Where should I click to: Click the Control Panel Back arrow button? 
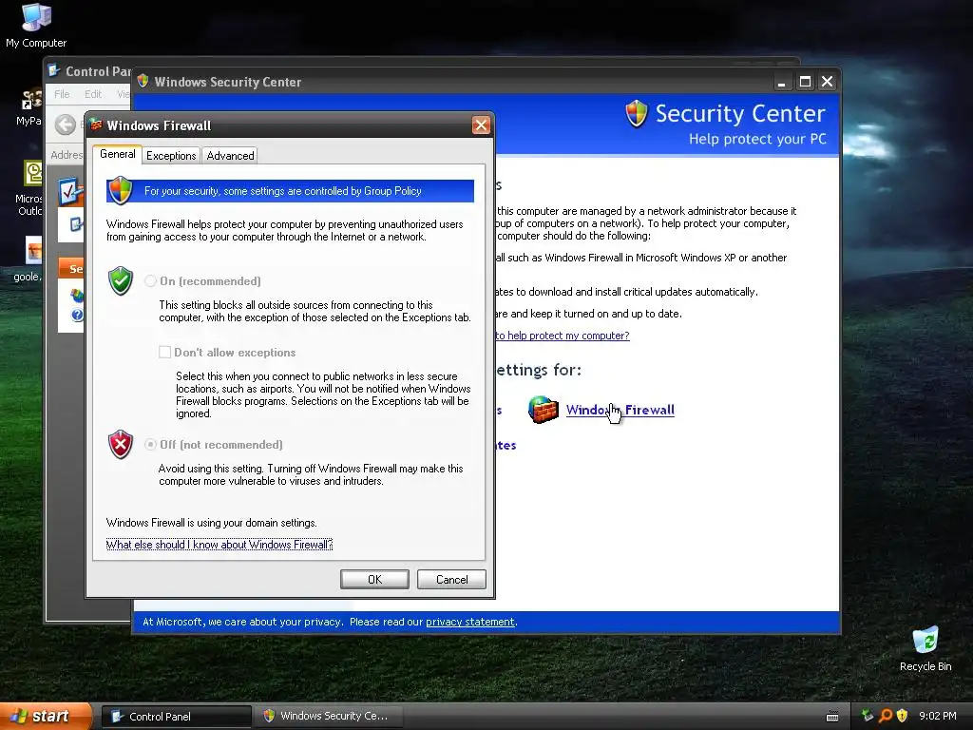[x=66, y=125]
